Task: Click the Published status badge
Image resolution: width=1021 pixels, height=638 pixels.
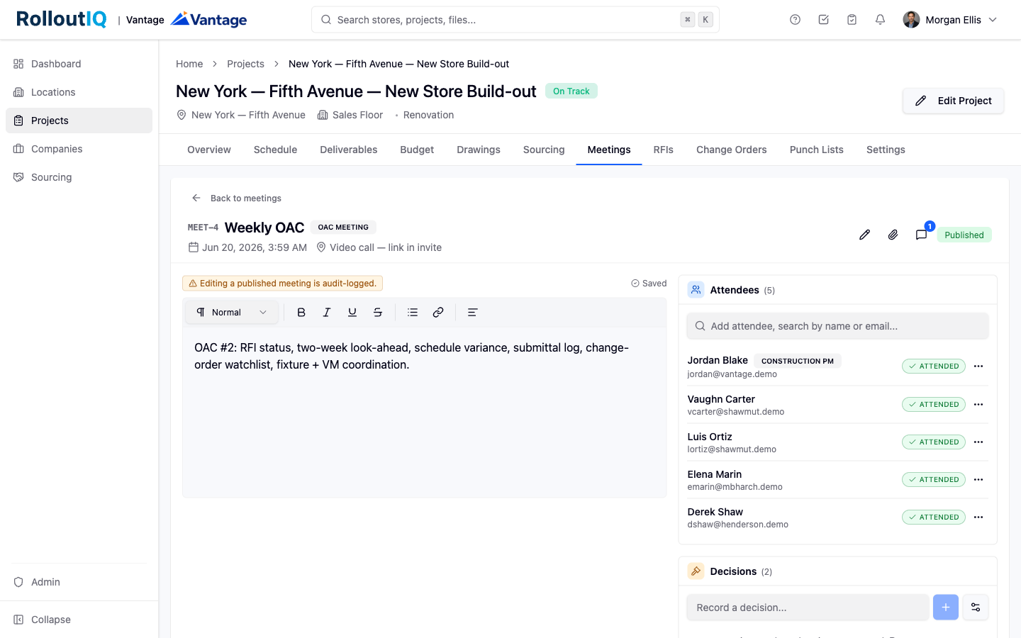Action: [964, 235]
